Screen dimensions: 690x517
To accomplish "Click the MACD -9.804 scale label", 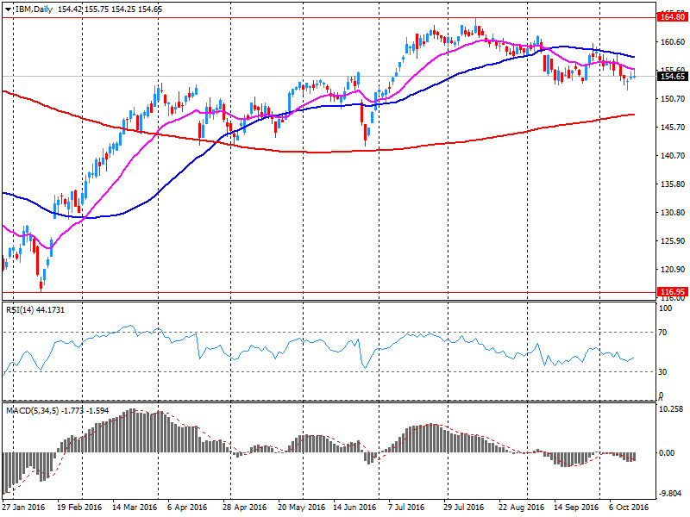I will click(671, 494).
